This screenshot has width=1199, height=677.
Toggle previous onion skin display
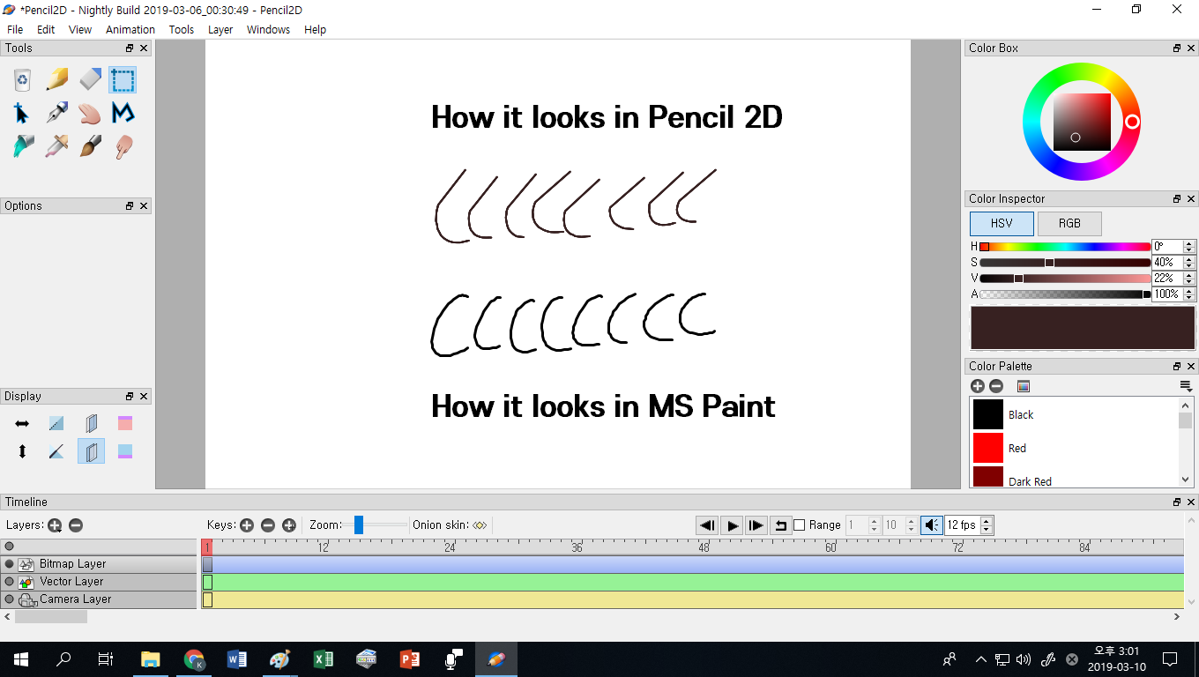(91, 424)
